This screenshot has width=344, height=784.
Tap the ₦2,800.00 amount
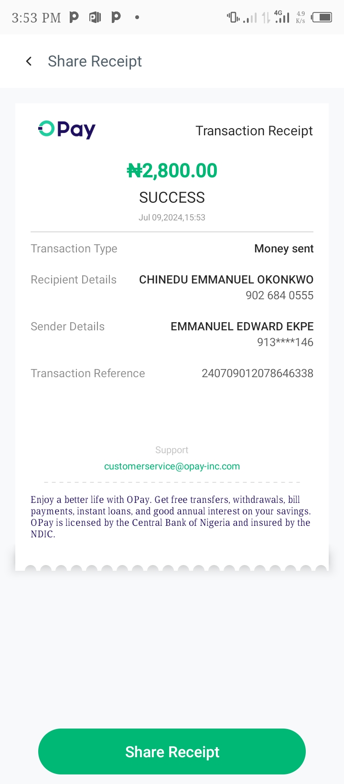click(172, 171)
